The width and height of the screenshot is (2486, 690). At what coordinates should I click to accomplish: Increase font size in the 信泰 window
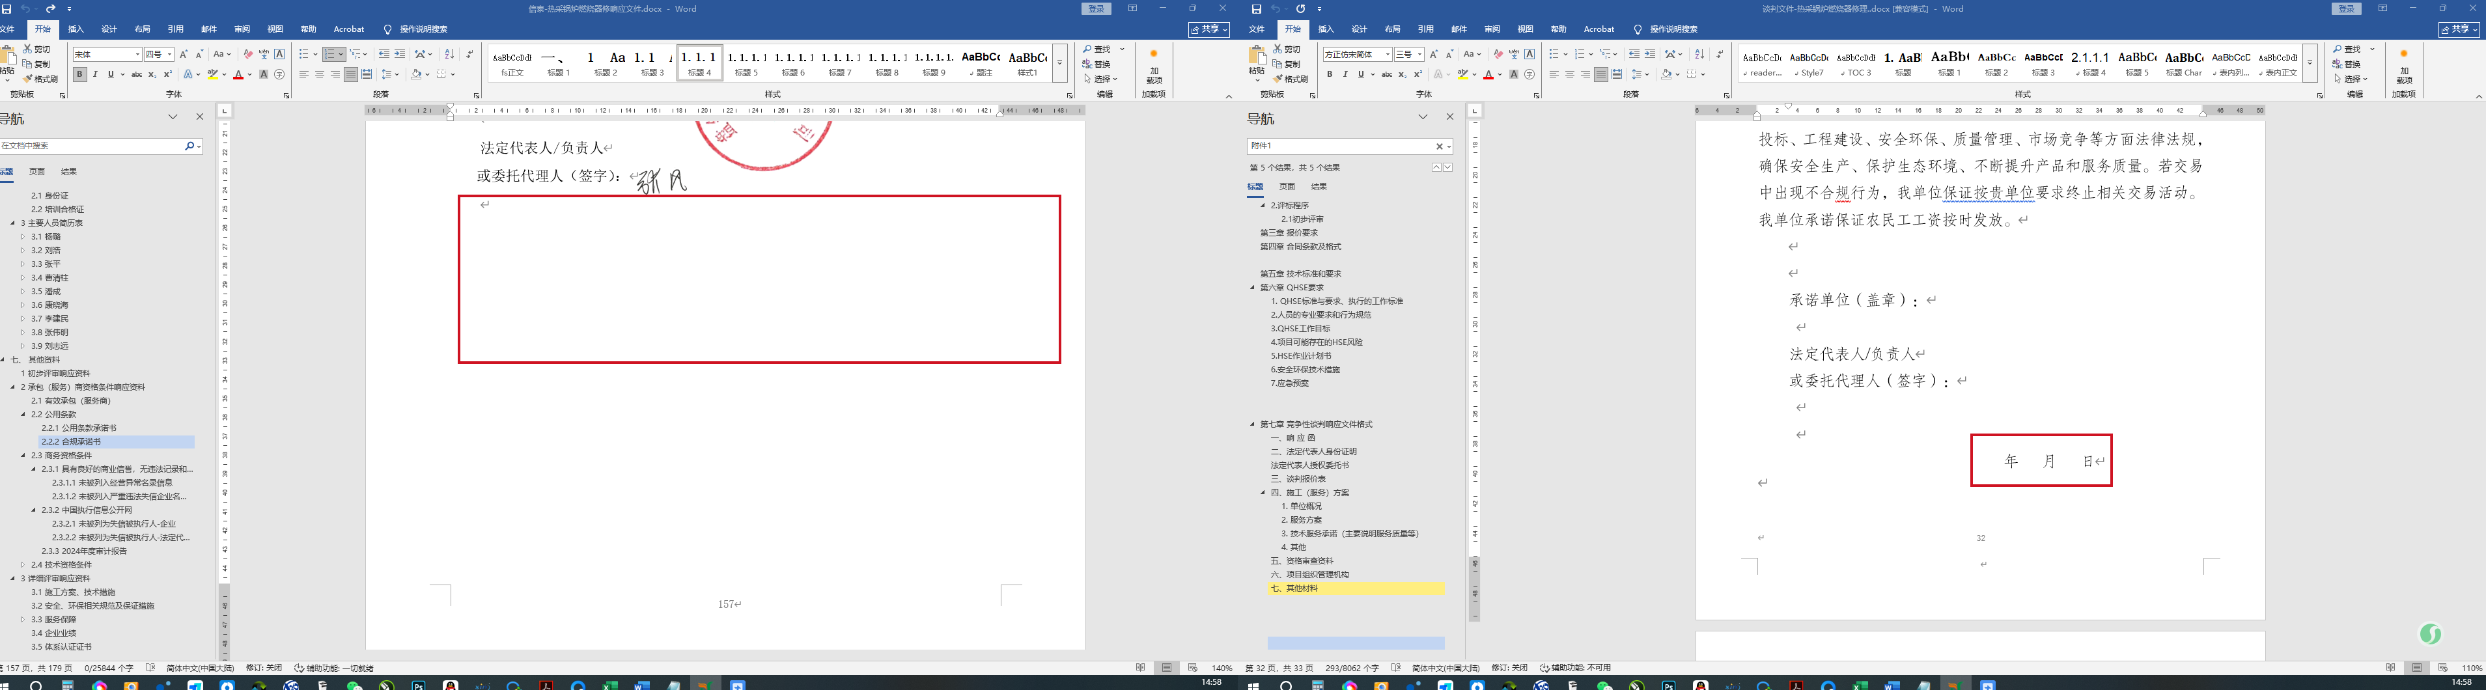coord(184,54)
